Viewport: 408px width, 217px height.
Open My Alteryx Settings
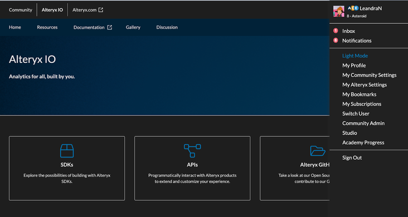(x=365, y=85)
